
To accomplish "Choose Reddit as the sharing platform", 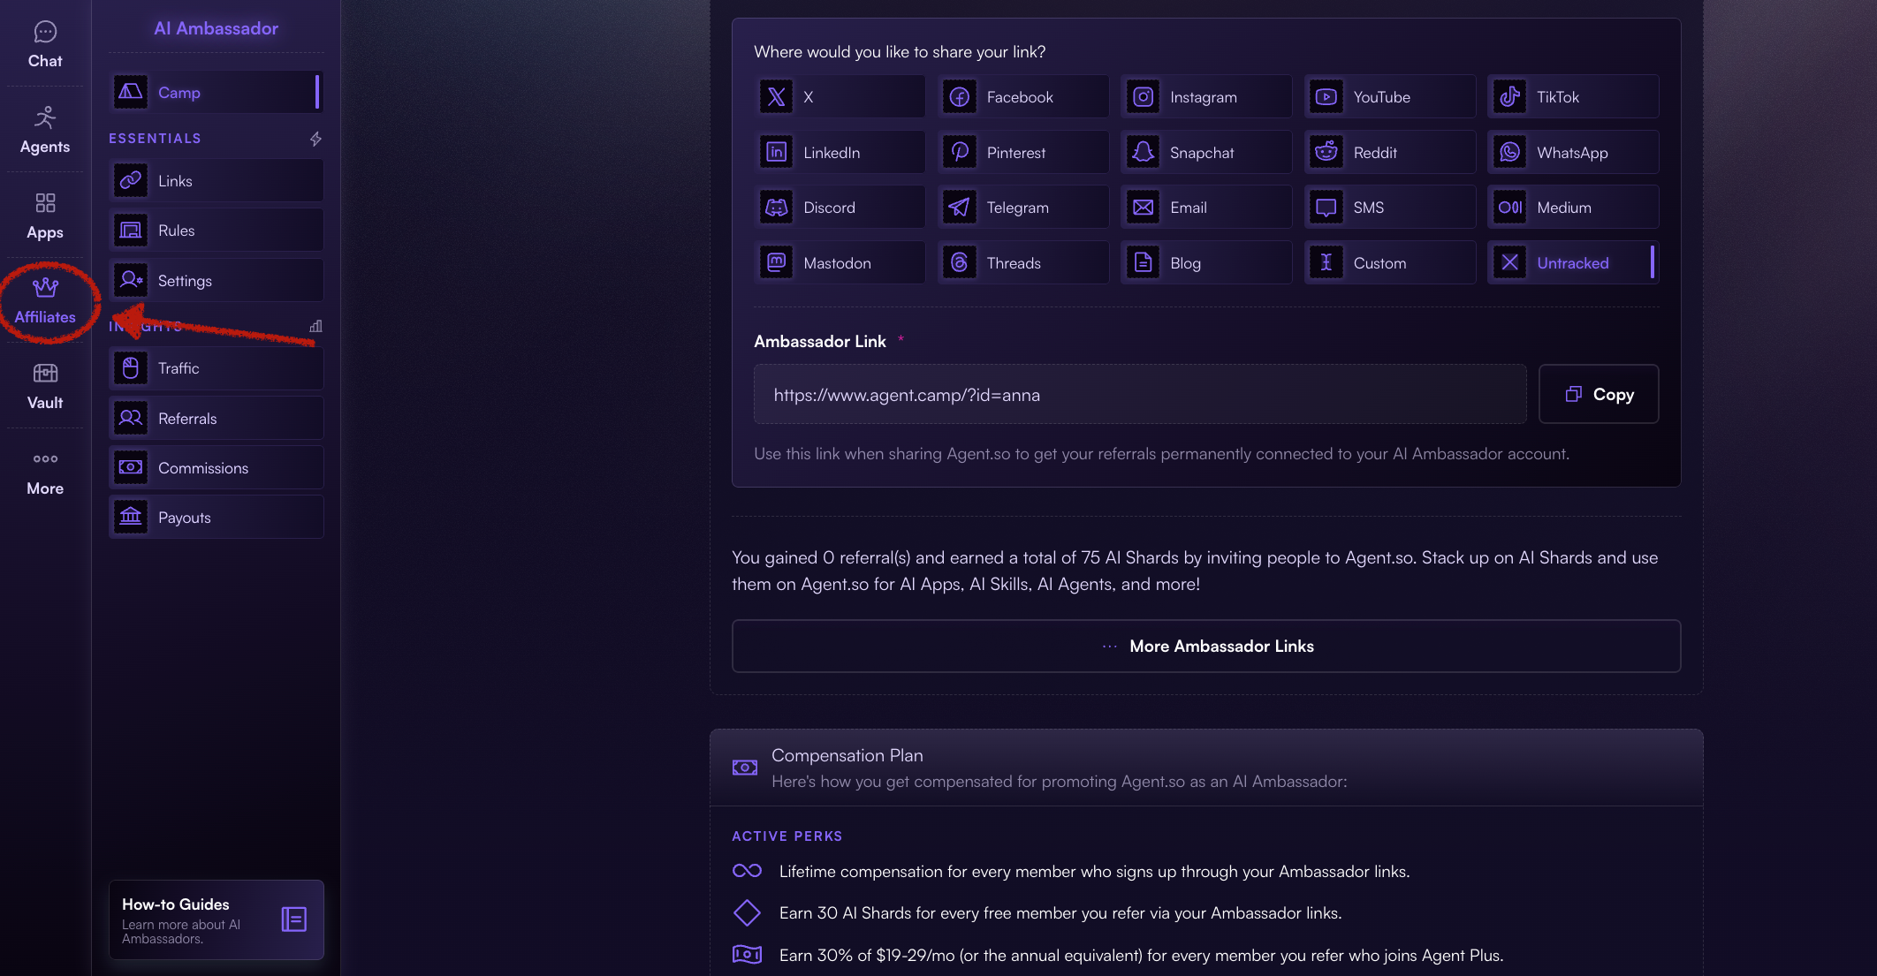I will [x=1390, y=153].
